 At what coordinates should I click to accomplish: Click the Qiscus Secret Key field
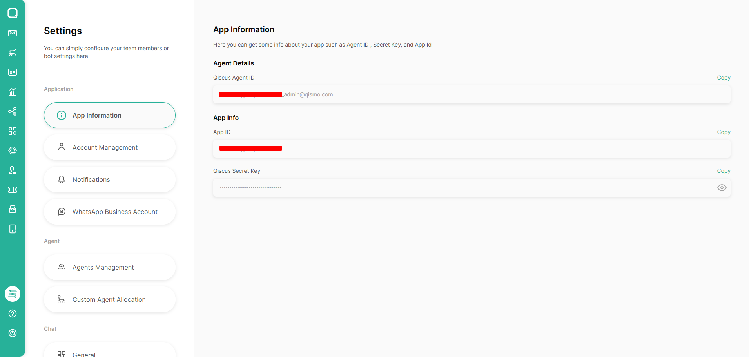pos(462,188)
